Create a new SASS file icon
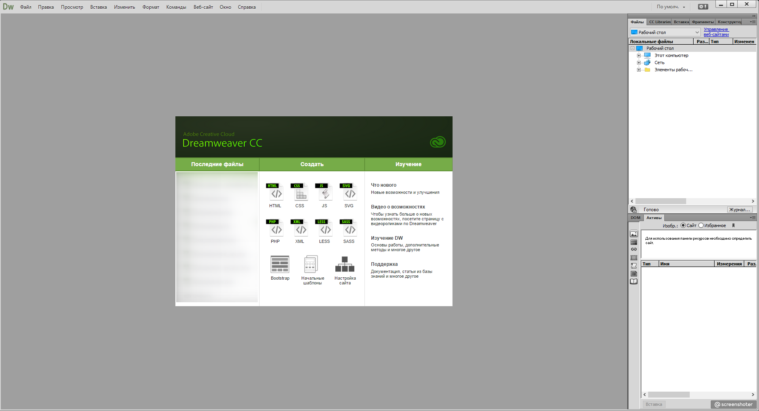The image size is (759, 411). click(349, 228)
